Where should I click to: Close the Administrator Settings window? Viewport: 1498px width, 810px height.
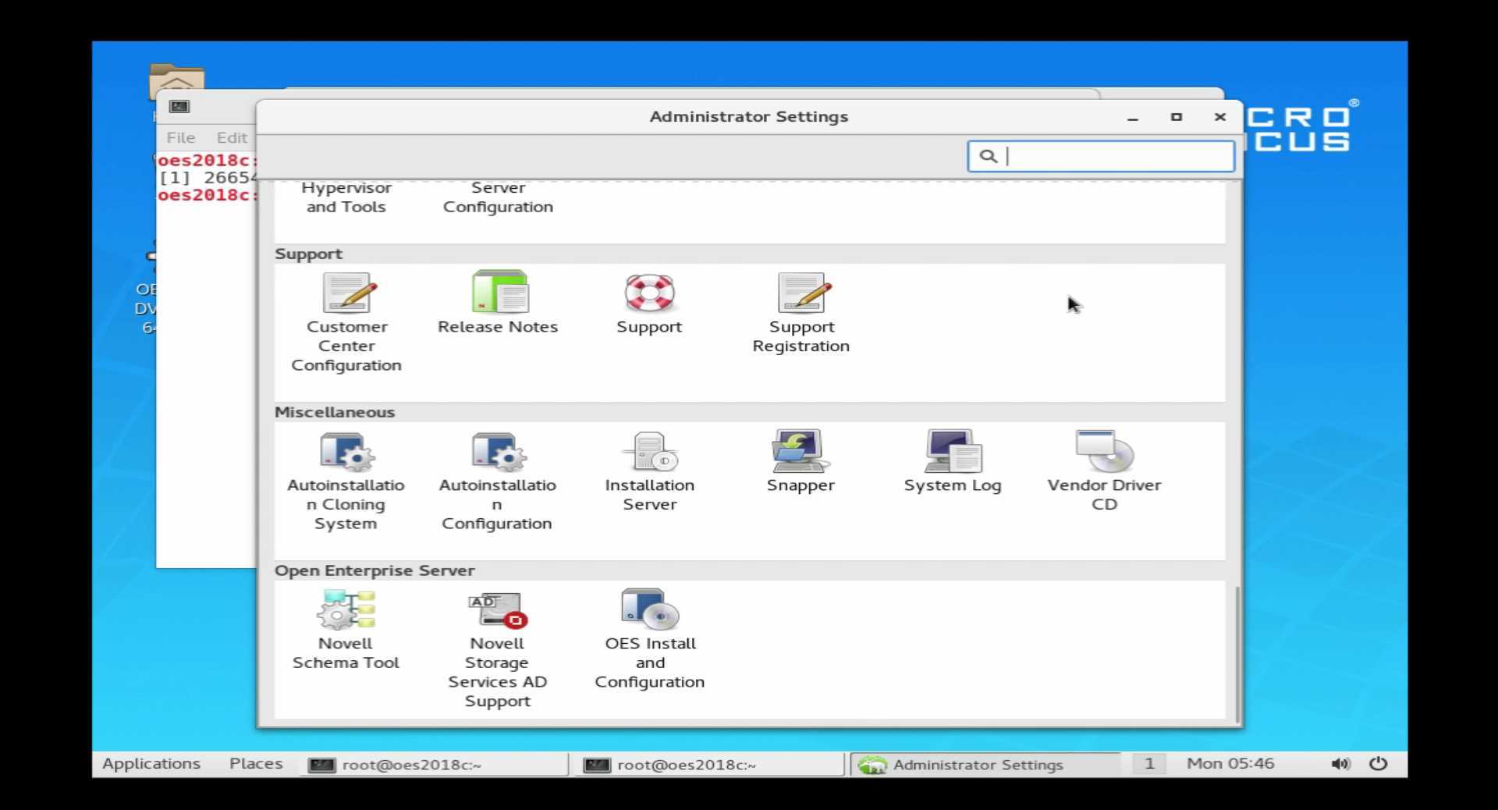coord(1220,117)
